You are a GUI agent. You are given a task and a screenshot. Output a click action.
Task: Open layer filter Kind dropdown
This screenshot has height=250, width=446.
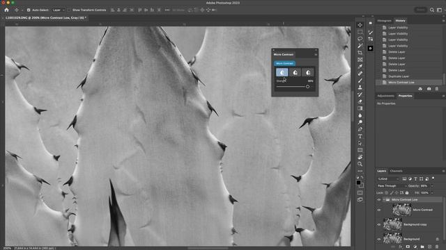click(388, 179)
